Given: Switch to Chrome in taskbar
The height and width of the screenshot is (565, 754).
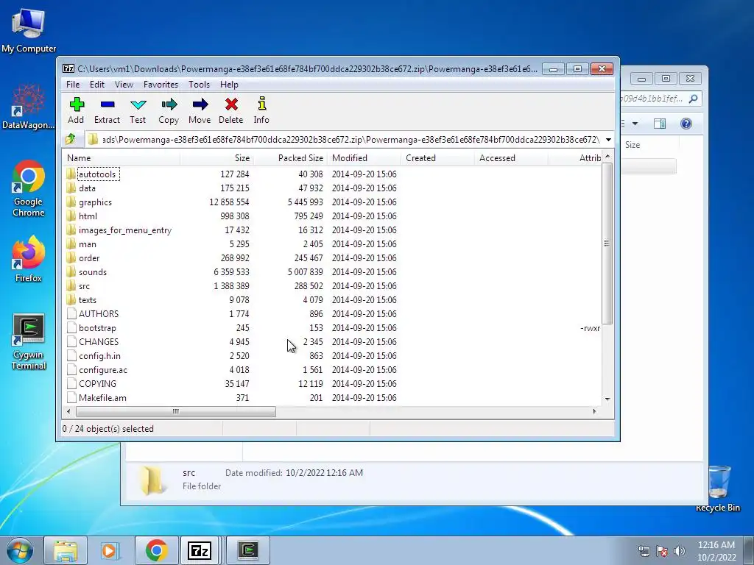Looking at the screenshot, I should pyautogui.click(x=156, y=550).
